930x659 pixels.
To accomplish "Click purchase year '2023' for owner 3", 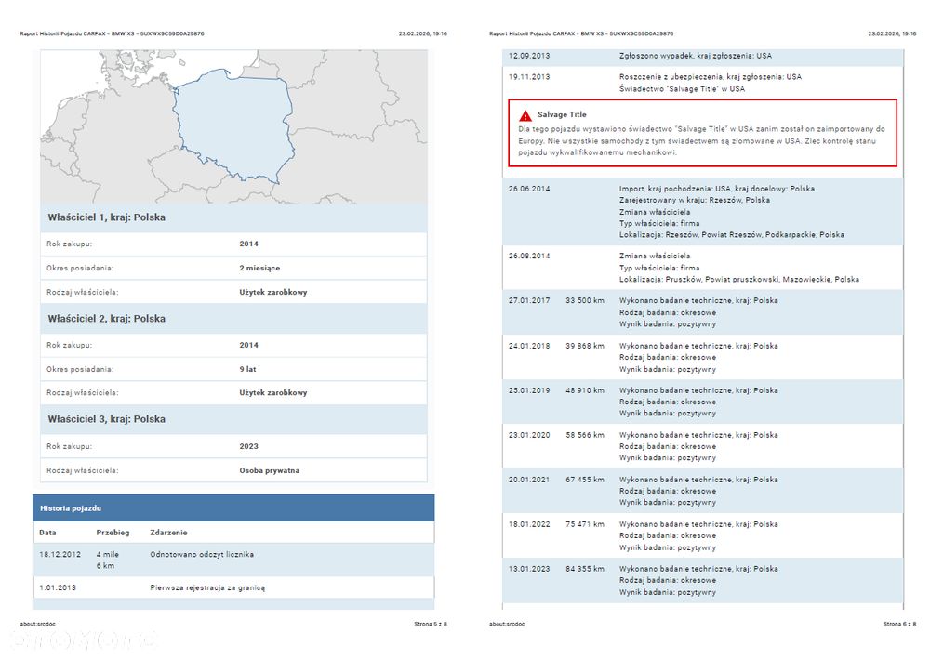I will (x=248, y=446).
